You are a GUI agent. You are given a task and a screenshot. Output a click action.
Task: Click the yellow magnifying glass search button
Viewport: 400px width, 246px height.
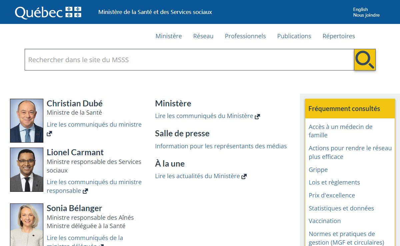[365, 60]
